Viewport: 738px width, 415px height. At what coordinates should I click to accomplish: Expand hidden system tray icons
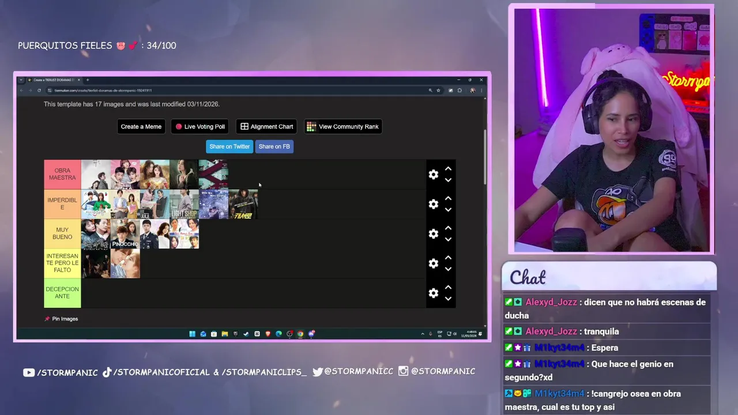[423, 334]
